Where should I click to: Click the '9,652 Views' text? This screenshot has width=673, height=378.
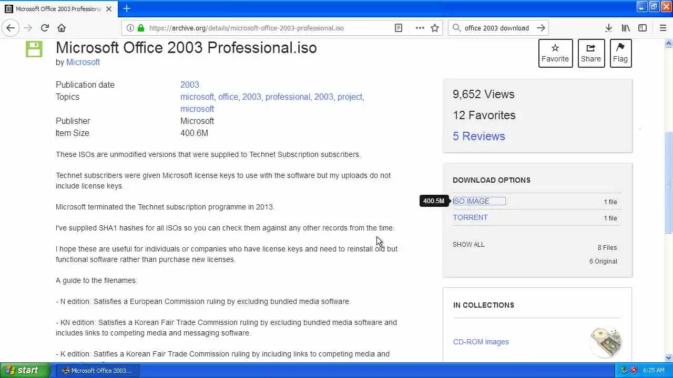coord(484,94)
